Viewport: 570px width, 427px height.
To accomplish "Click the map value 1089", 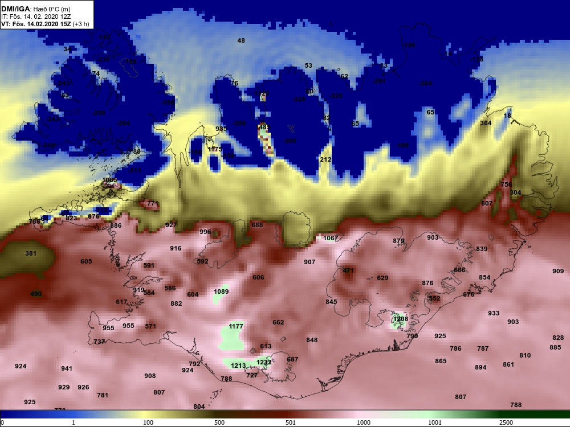I will coord(221,291).
